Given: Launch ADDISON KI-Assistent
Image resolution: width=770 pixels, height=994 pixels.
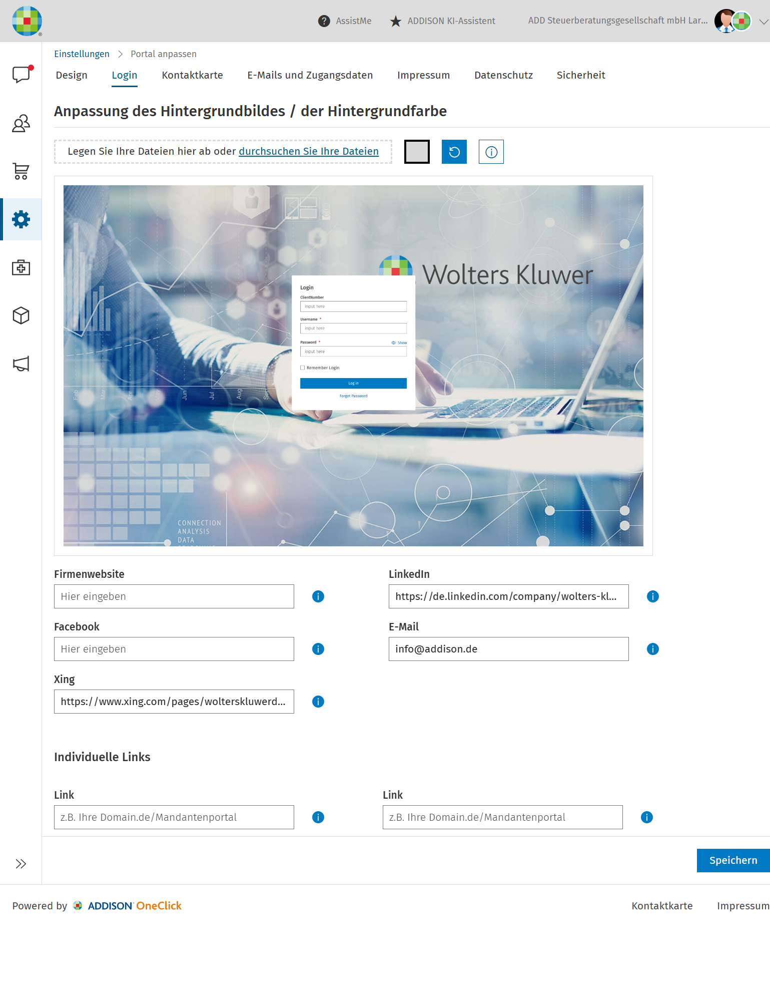Looking at the screenshot, I should click(442, 21).
